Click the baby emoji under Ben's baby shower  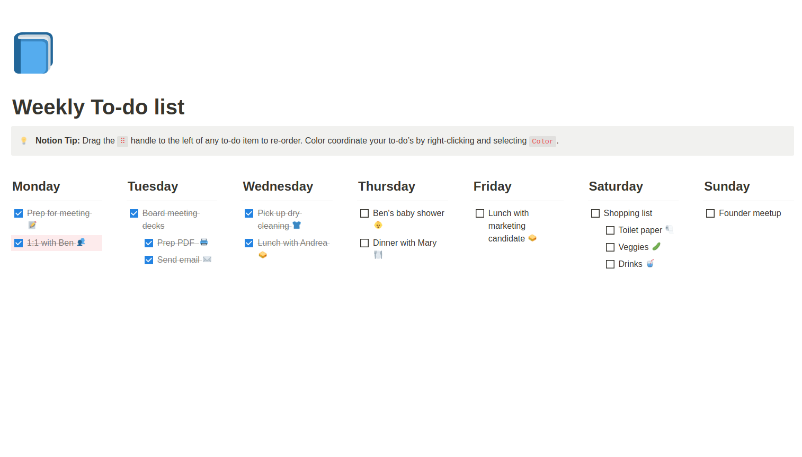point(378,225)
